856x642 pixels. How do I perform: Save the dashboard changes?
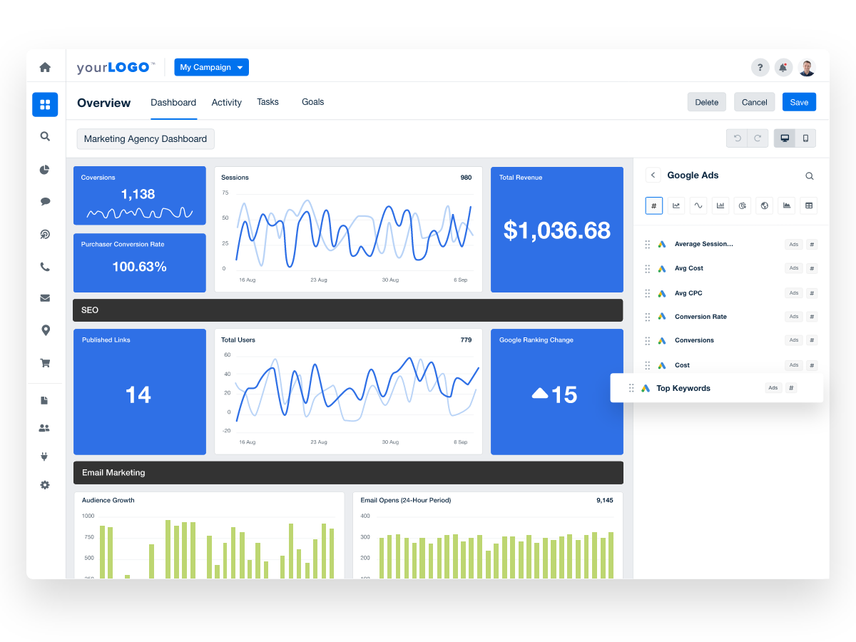(x=798, y=101)
